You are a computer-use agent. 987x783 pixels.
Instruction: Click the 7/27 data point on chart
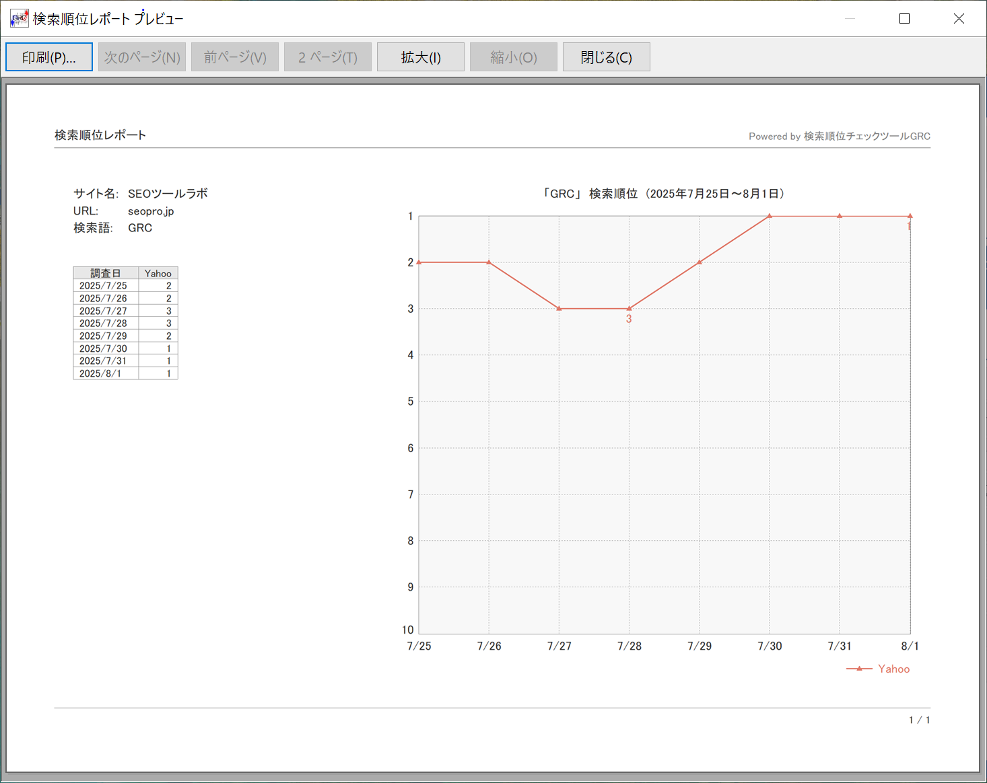559,309
